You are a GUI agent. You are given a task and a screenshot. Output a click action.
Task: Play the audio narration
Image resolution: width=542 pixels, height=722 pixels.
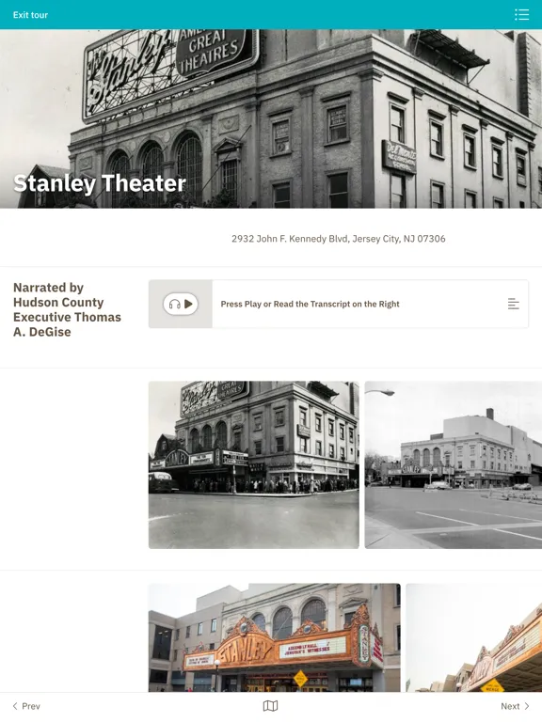point(181,304)
